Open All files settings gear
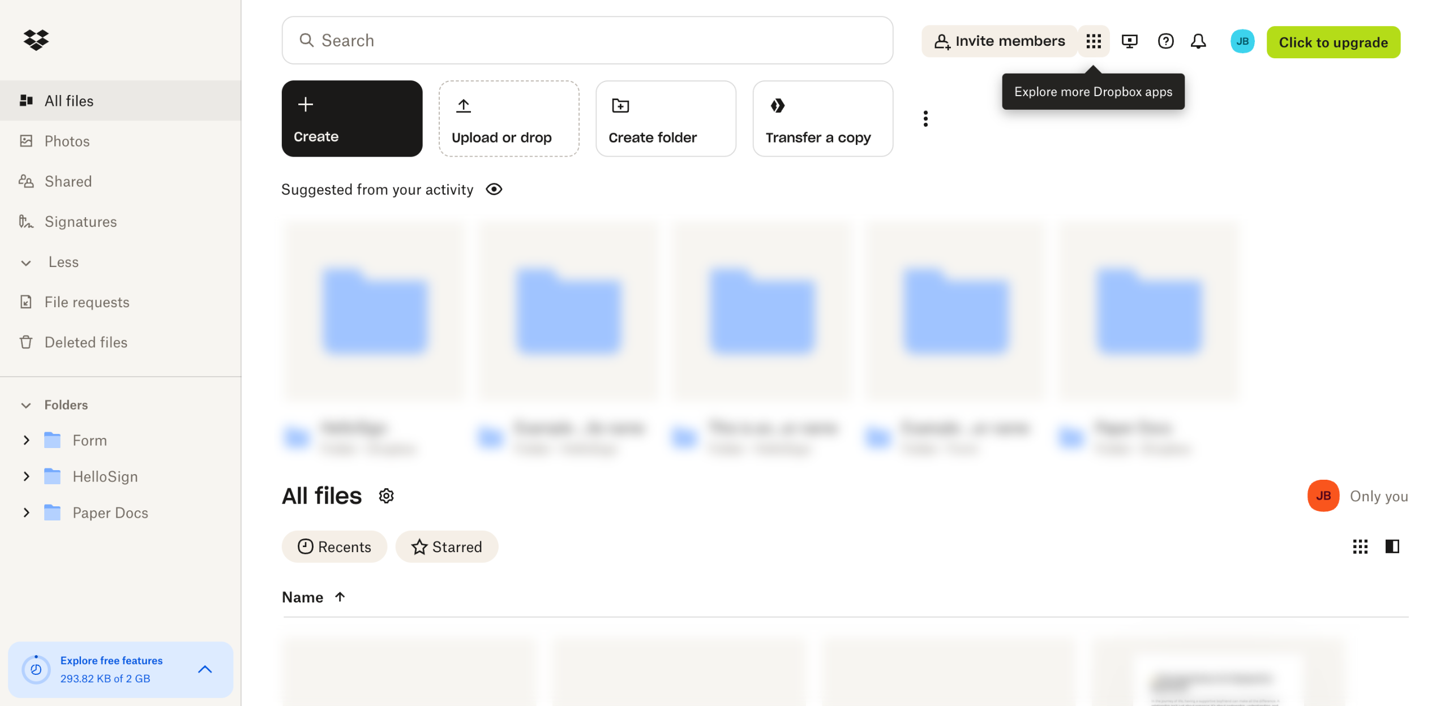Viewport: 1449px width, 706px height. pos(386,496)
